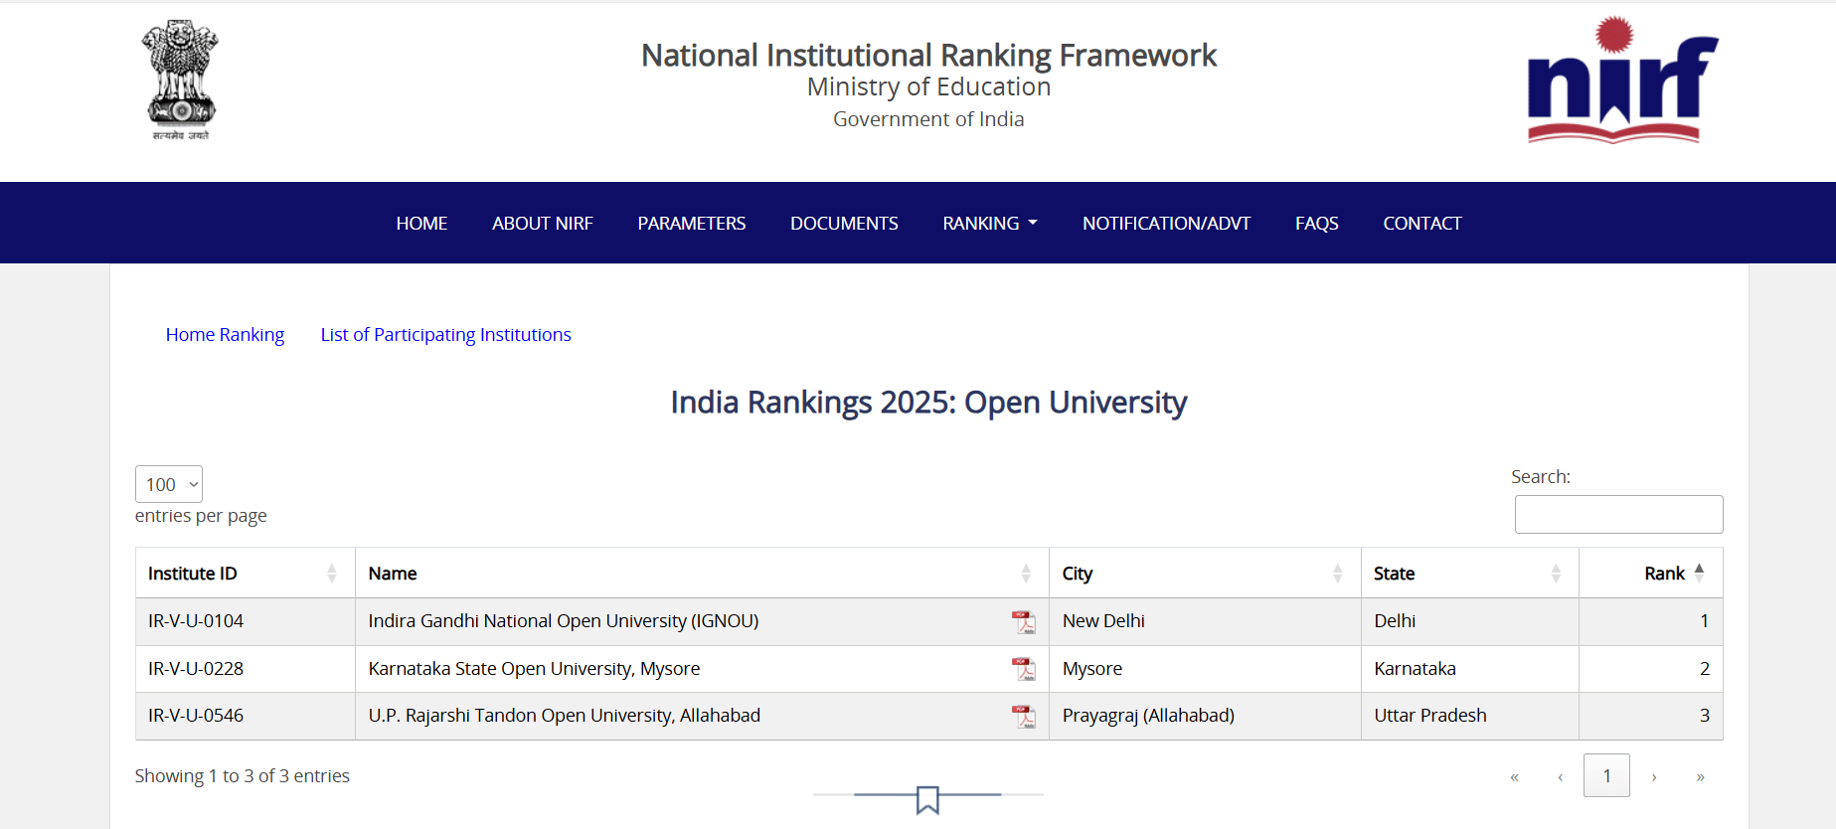
Task: Click institute ID IR-V-U-0104
Action: pos(196,621)
